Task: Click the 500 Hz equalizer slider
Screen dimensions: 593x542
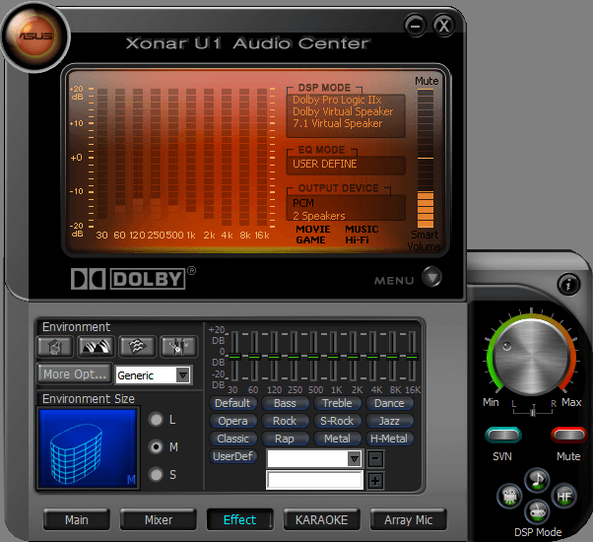Action: [313, 357]
